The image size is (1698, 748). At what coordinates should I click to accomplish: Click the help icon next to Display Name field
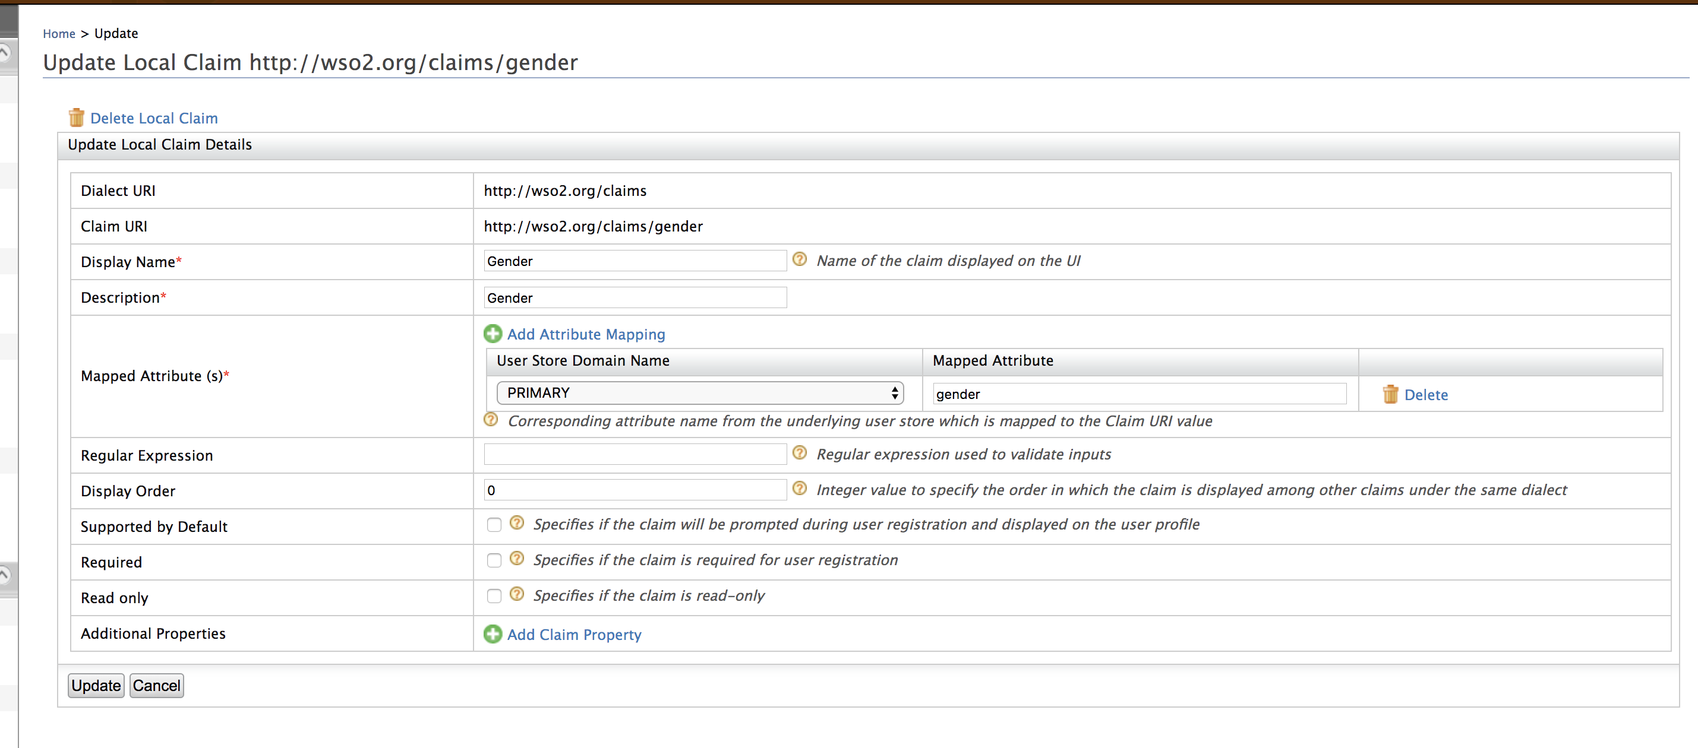coord(800,259)
